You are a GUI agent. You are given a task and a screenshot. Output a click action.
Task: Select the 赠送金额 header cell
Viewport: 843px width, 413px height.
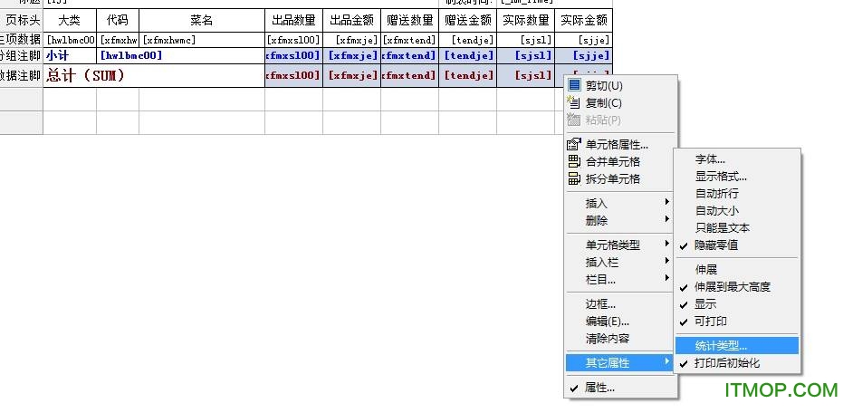(468, 21)
